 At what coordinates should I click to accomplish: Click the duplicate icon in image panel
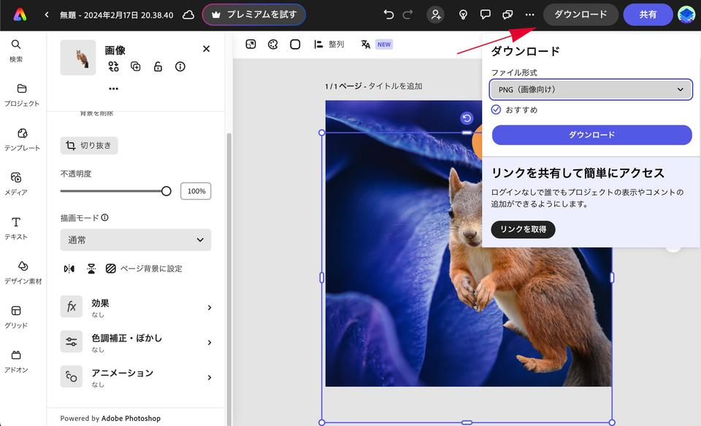(136, 66)
